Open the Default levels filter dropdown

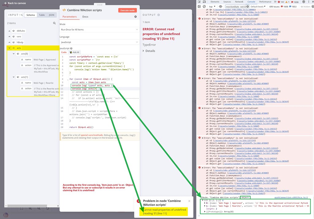(258, 7)
